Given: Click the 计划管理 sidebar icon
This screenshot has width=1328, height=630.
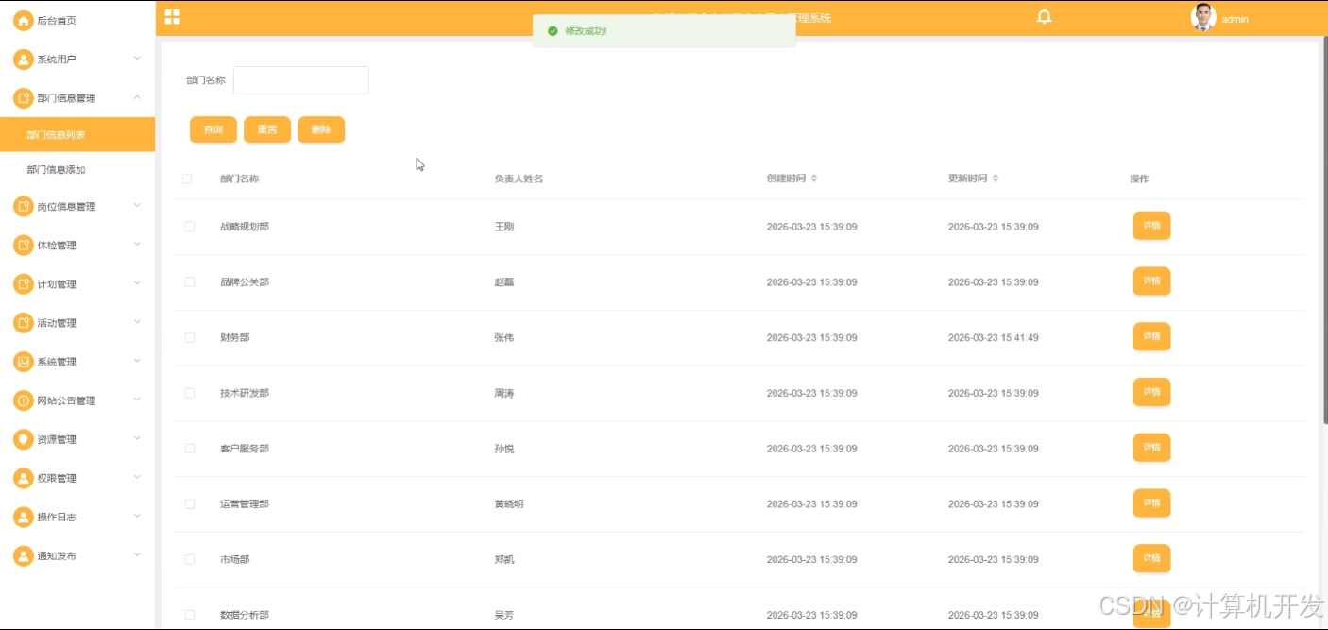Looking at the screenshot, I should pos(23,284).
